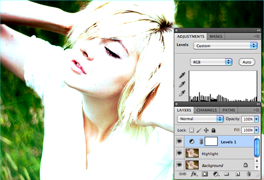264x180 pixels.
Task: Select the Levels 1 layer mask thumbnail
Action: [x=211, y=141]
